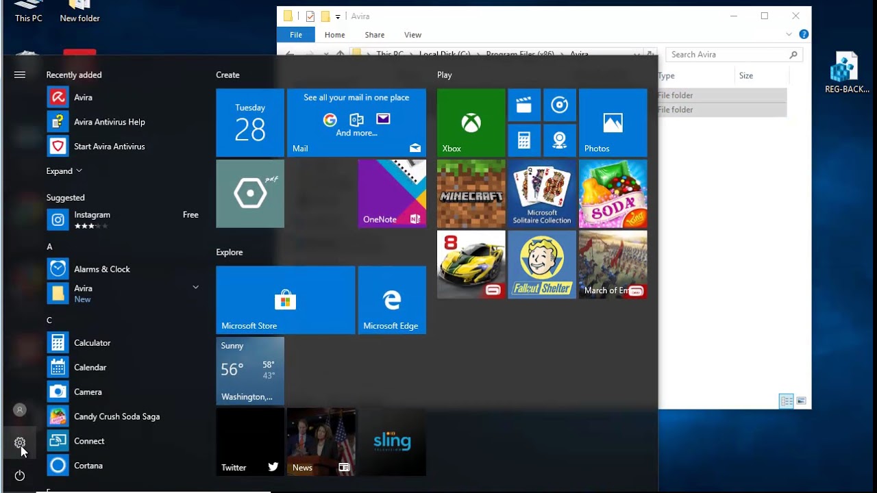This screenshot has width=877, height=493.
Task: Expand the Explorer ribbon chevron
Action: coord(789,34)
